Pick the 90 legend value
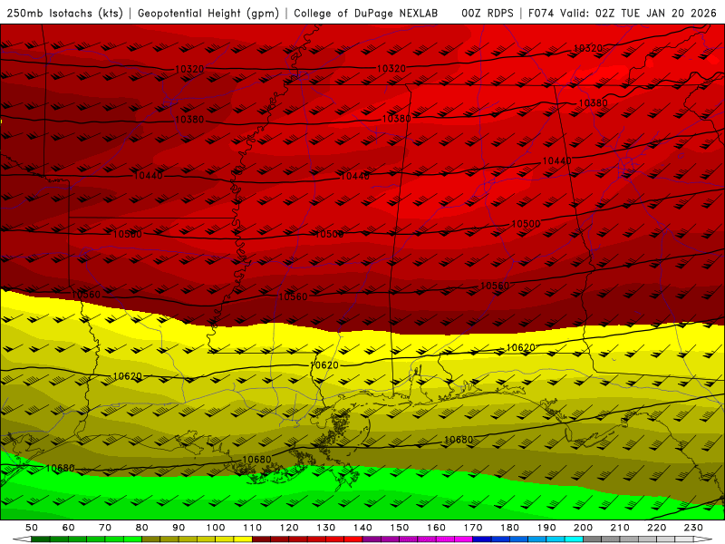Viewport: 725px width, 544px height. (x=179, y=528)
